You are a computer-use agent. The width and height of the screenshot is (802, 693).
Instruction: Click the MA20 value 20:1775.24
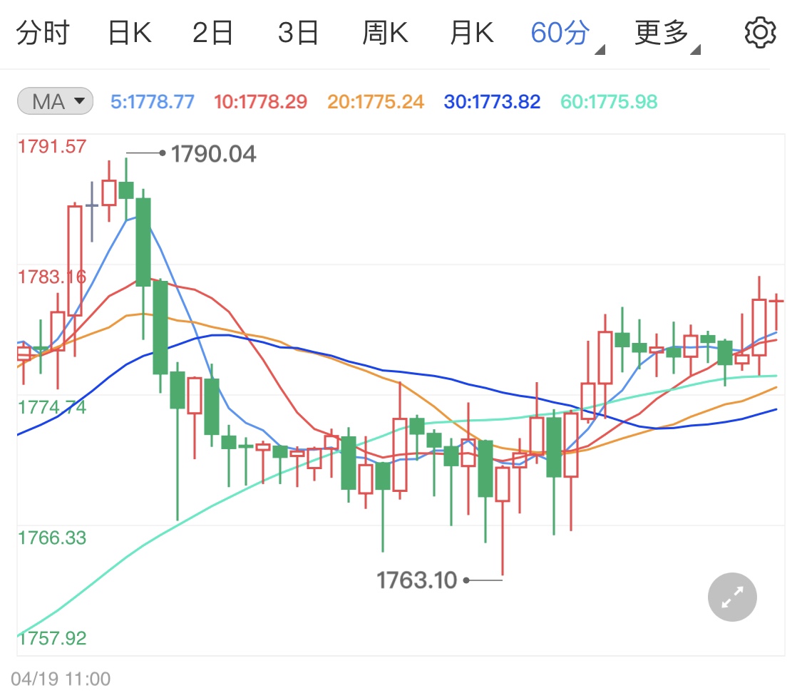376,102
